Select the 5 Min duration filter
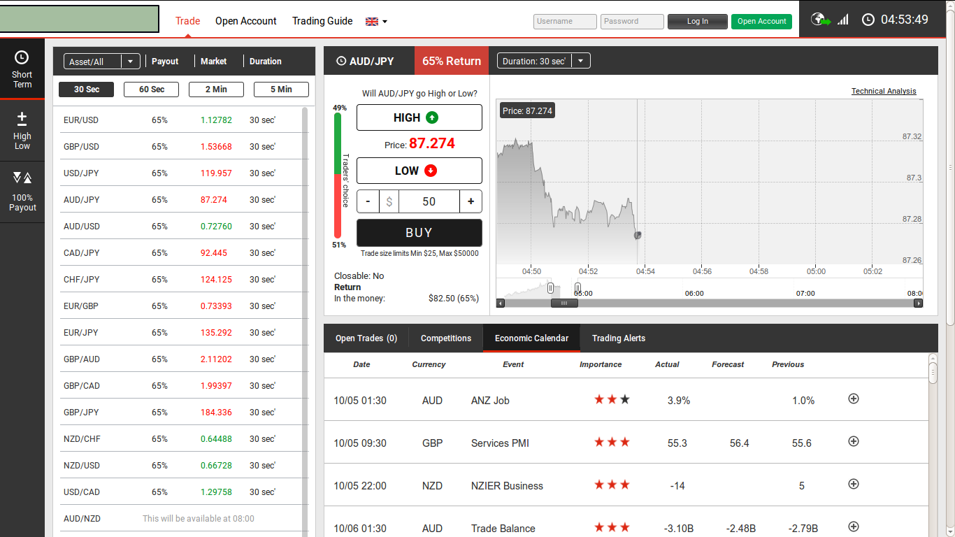The height and width of the screenshot is (537, 955). tap(281, 89)
